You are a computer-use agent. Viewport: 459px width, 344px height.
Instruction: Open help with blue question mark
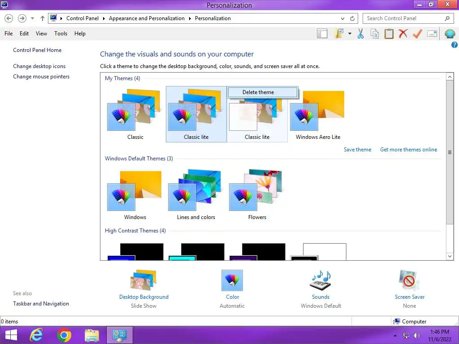pos(455,45)
